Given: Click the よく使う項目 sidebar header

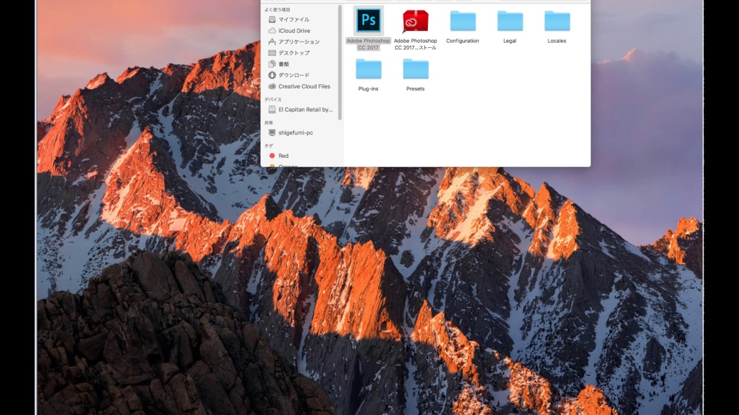Looking at the screenshot, I should (x=277, y=10).
